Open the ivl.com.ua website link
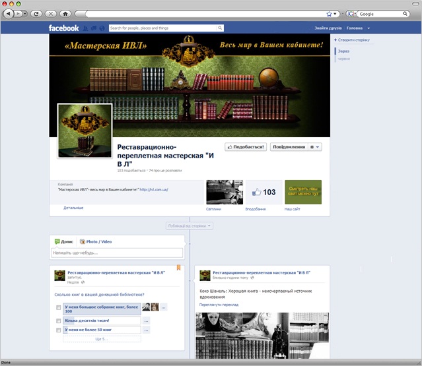This screenshot has width=422, height=366. pyautogui.click(x=154, y=190)
